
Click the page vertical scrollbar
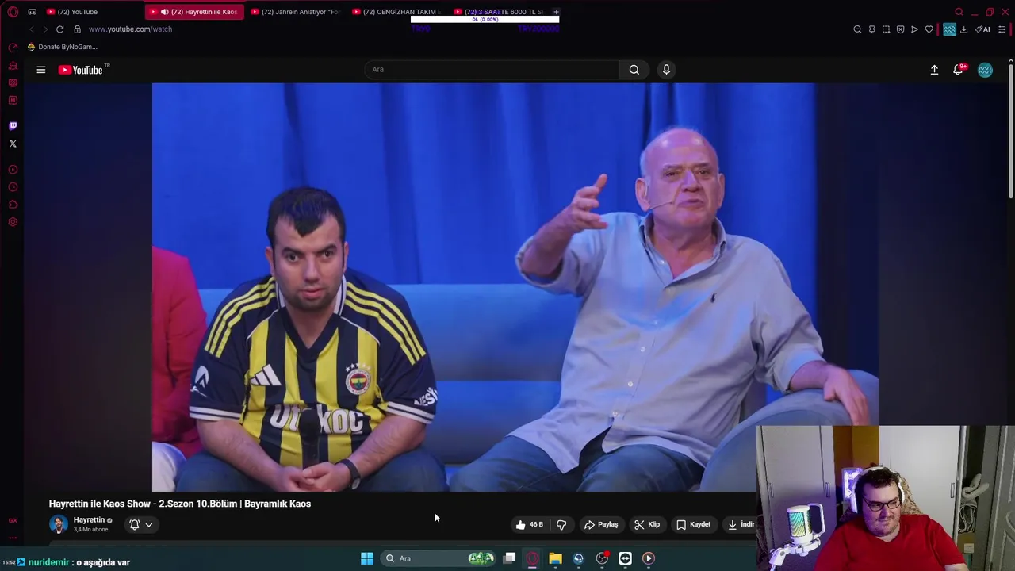tap(1010, 131)
